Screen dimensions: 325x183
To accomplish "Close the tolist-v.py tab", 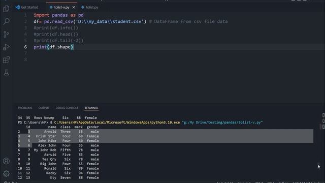I will coord(74,7).
